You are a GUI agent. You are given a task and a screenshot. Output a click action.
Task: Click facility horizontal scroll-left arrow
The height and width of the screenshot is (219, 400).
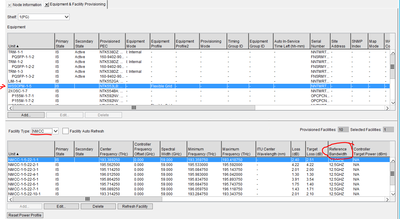tap(10, 199)
